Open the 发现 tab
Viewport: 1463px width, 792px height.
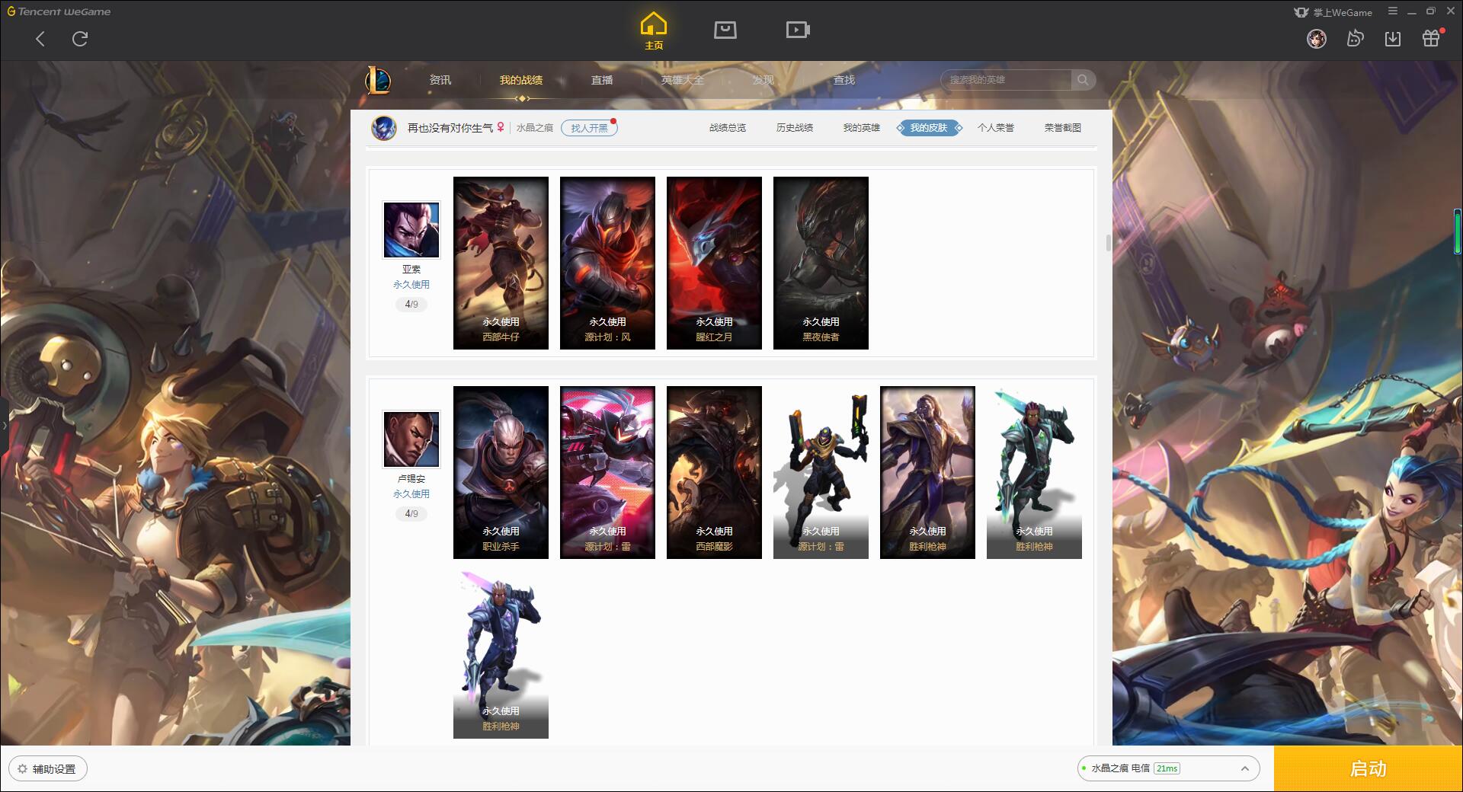(764, 80)
